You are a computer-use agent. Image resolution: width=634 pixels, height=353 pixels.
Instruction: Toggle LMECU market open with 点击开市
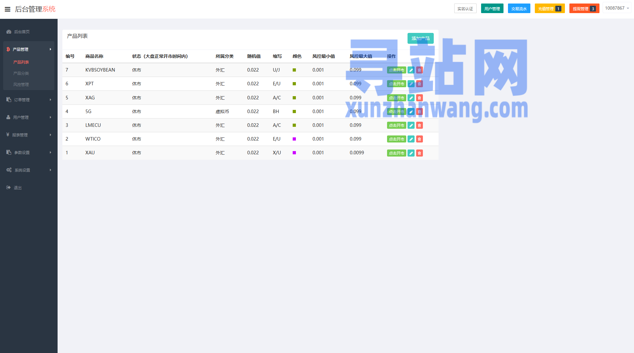click(x=396, y=125)
